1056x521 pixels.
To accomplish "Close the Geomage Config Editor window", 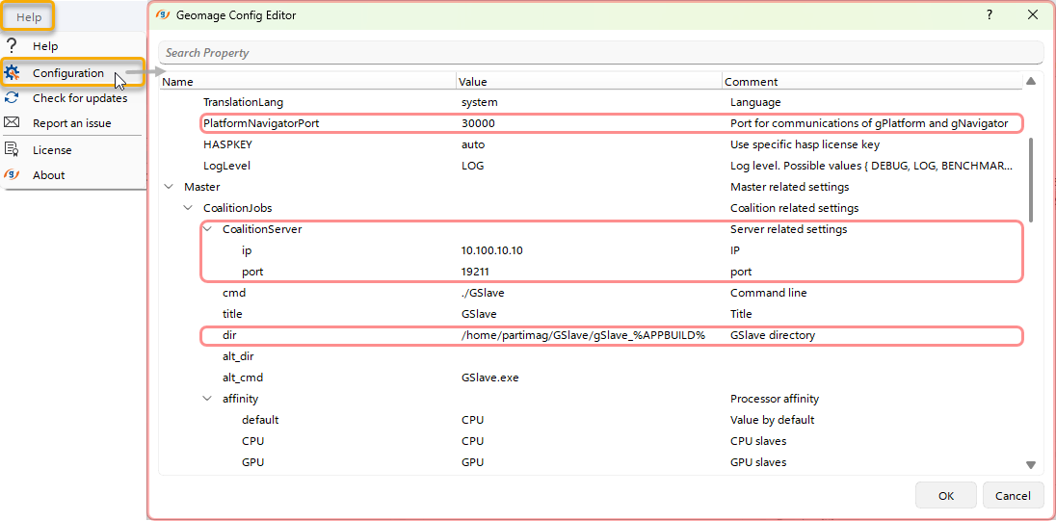I will click(1033, 14).
